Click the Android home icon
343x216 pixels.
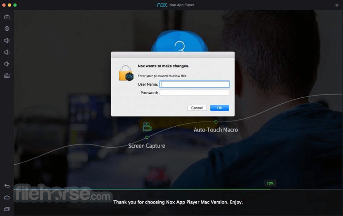(7, 197)
